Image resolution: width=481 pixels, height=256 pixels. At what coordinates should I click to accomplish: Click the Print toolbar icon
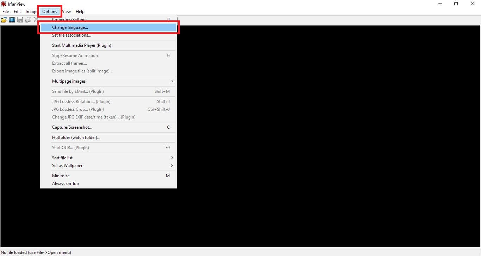coord(28,20)
